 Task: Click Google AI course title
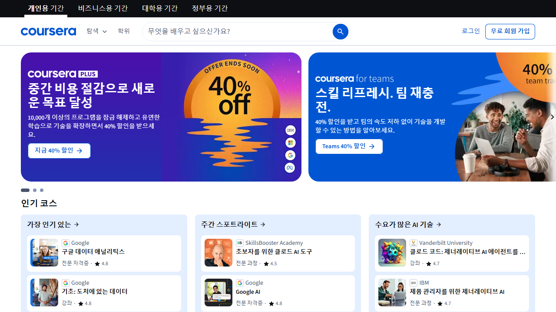[x=248, y=292]
